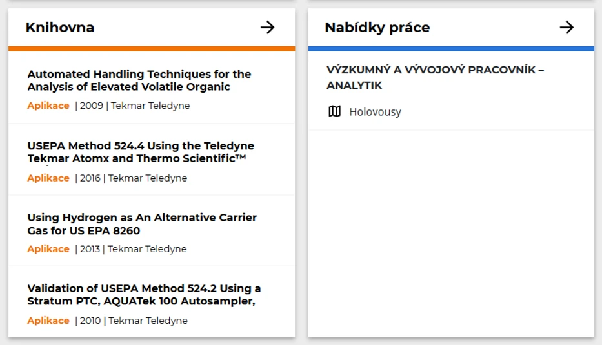Open the Automated Handling Techniques article
The width and height of the screenshot is (602, 345).
139,80
